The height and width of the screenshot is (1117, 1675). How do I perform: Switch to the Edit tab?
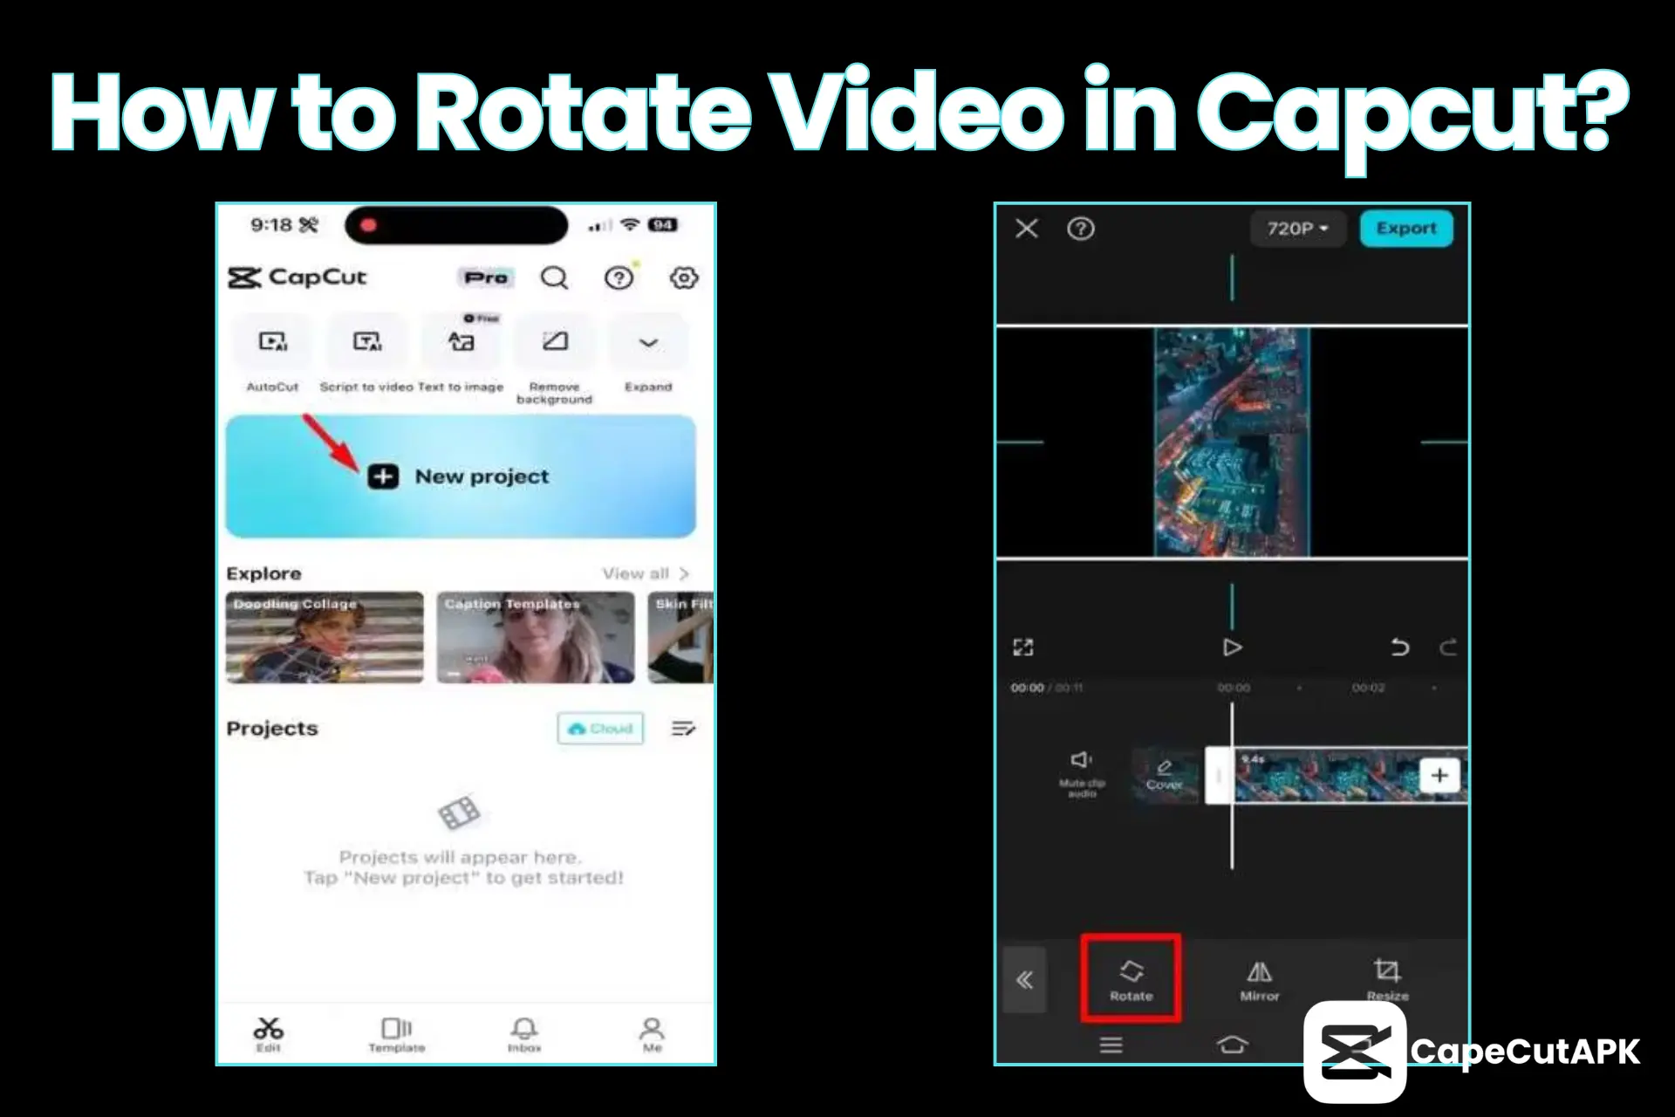pyautogui.click(x=269, y=1035)
